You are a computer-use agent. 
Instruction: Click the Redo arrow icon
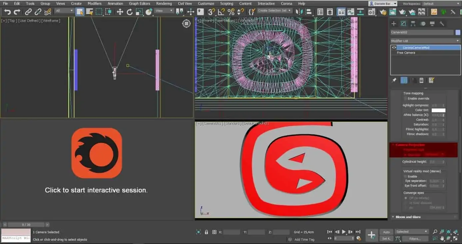tap(17, 12)
